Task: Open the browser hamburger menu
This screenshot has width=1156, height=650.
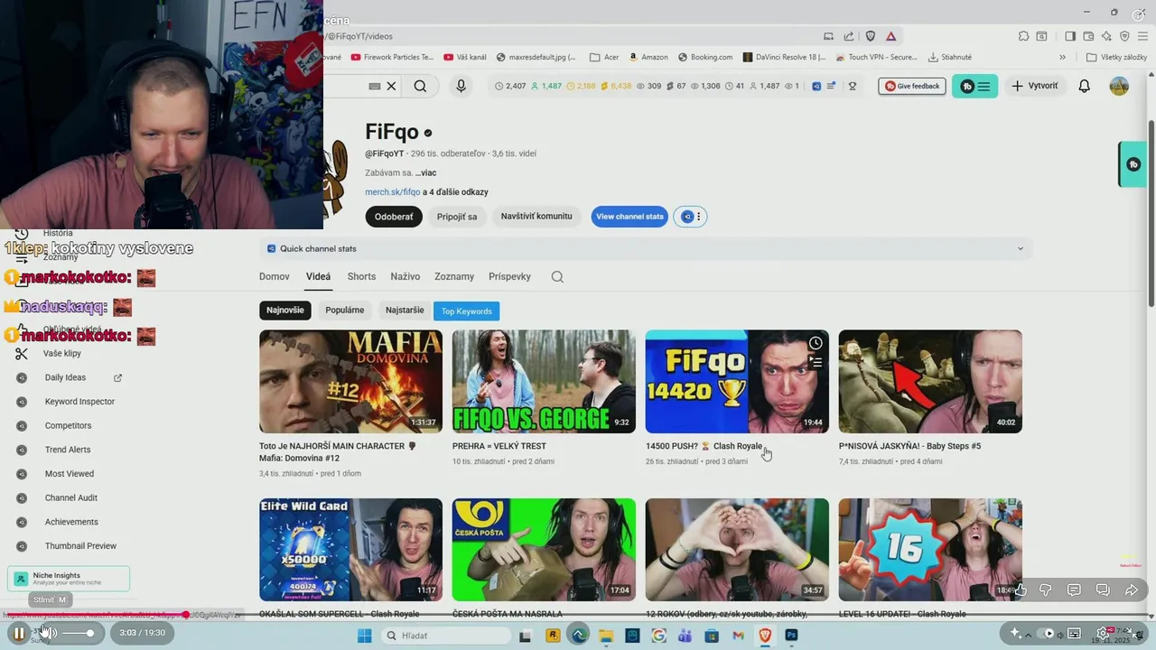Action: [1142, 36]
